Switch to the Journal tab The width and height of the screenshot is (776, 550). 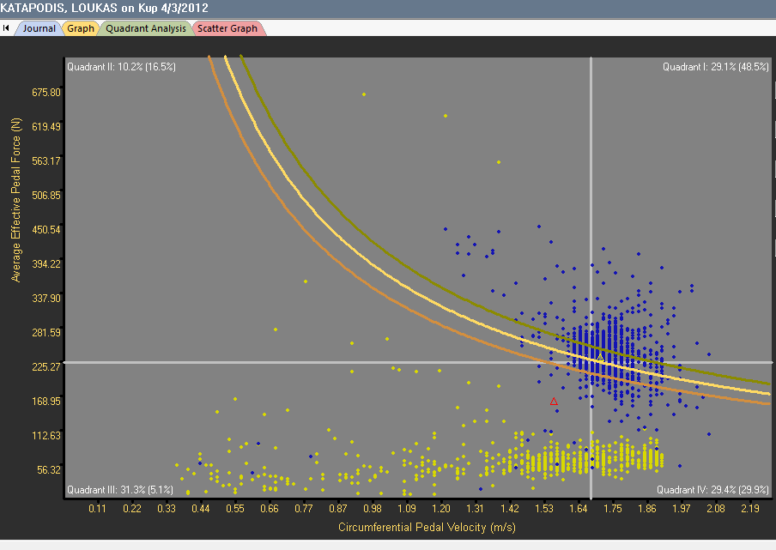39,28
